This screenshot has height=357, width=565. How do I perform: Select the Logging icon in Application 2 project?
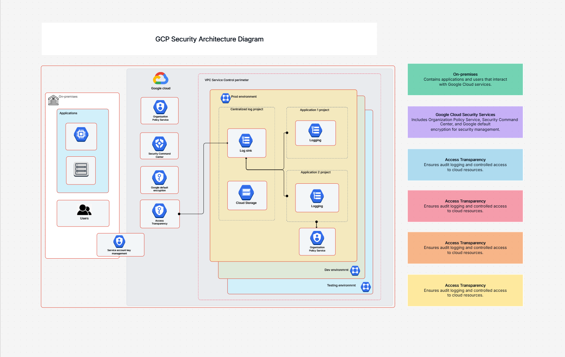(317, 196)
